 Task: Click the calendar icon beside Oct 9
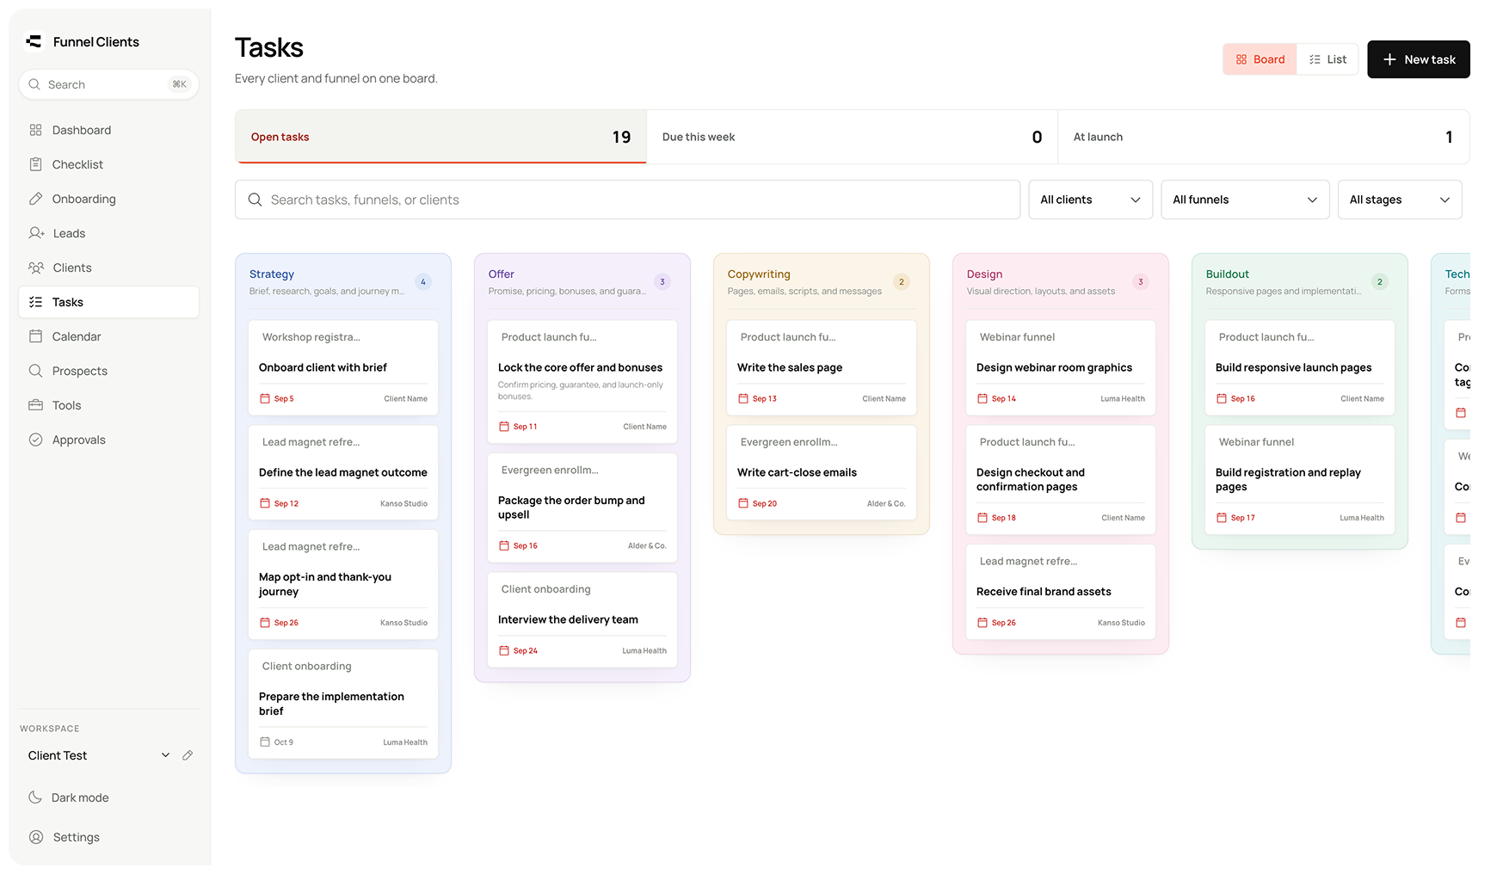[265, 742]
